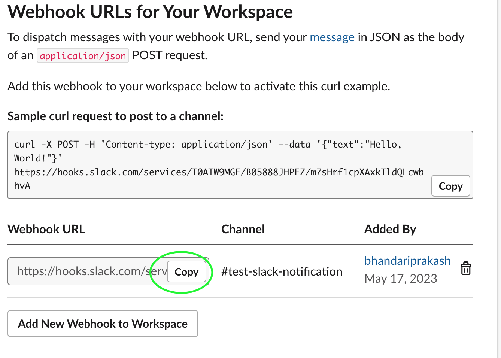
Task: Open the message documentation link
Action: [332, 37]
